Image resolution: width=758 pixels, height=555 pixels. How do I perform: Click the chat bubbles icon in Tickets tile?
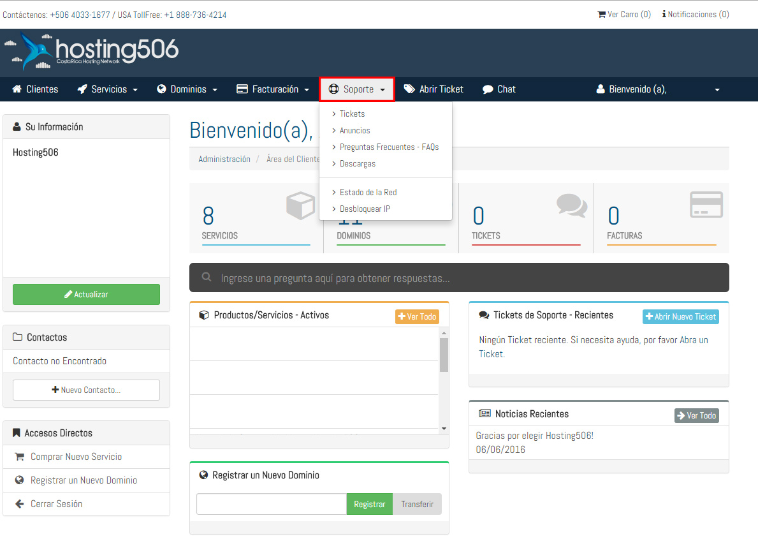pyautogui.click(x=571, y=205)
